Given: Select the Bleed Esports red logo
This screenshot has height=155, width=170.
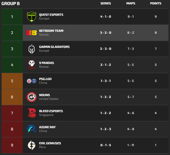Looking at the screenshot, I should (x=32, y=113).
